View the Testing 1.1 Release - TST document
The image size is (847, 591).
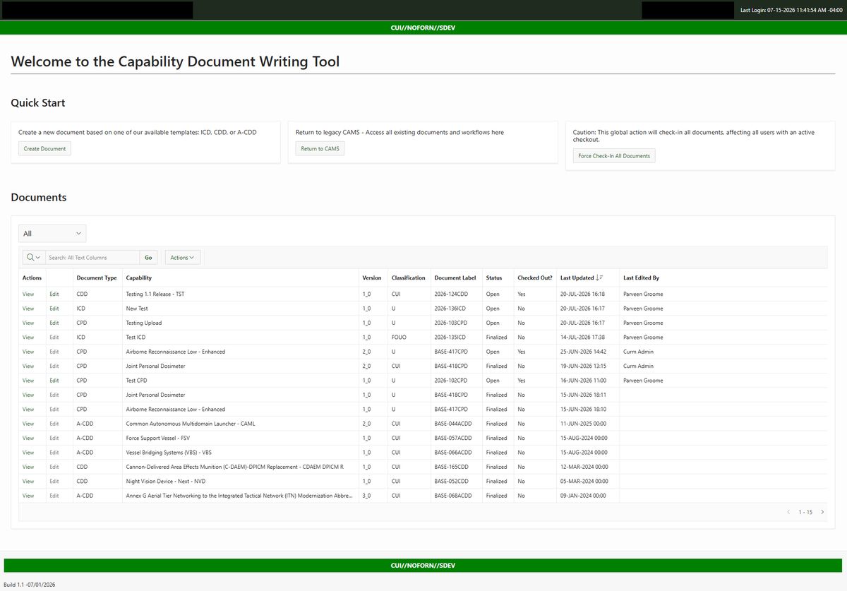pyautogui.click(x=28, y=294)
